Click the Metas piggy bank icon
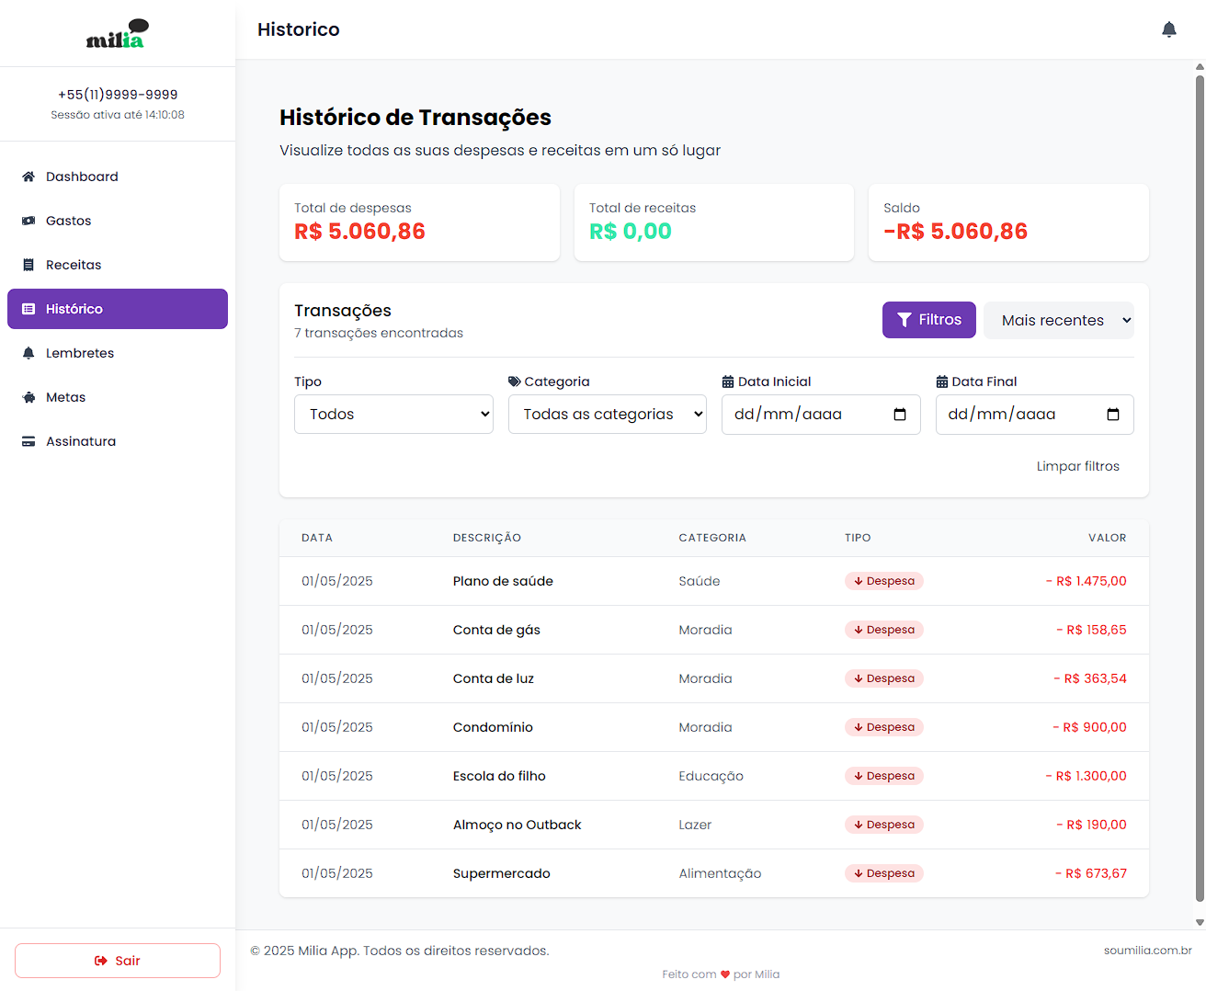 (28, 397)
